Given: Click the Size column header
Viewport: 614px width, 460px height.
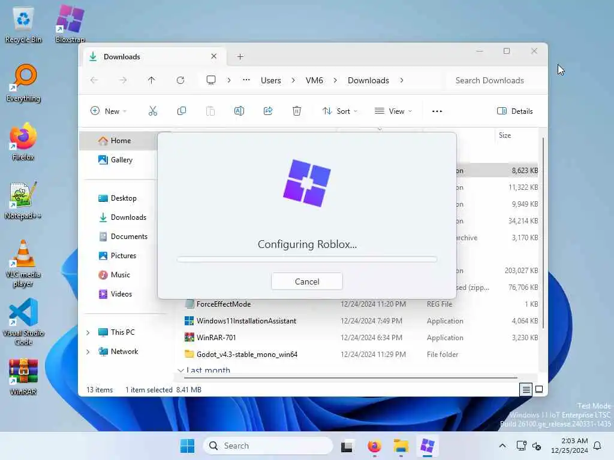Looking at the screenshot, I should click(x=505, y=135).
